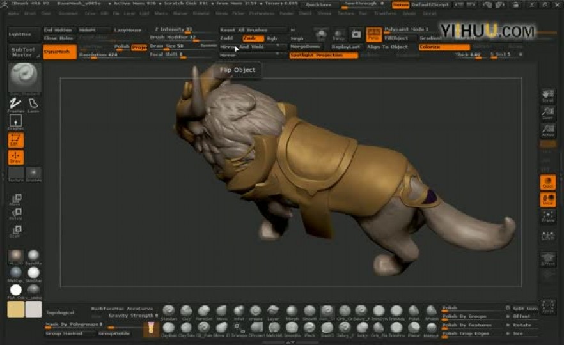
Task: Activate the Scale transform icon on left shelf
Action: [x=16, y=231]
